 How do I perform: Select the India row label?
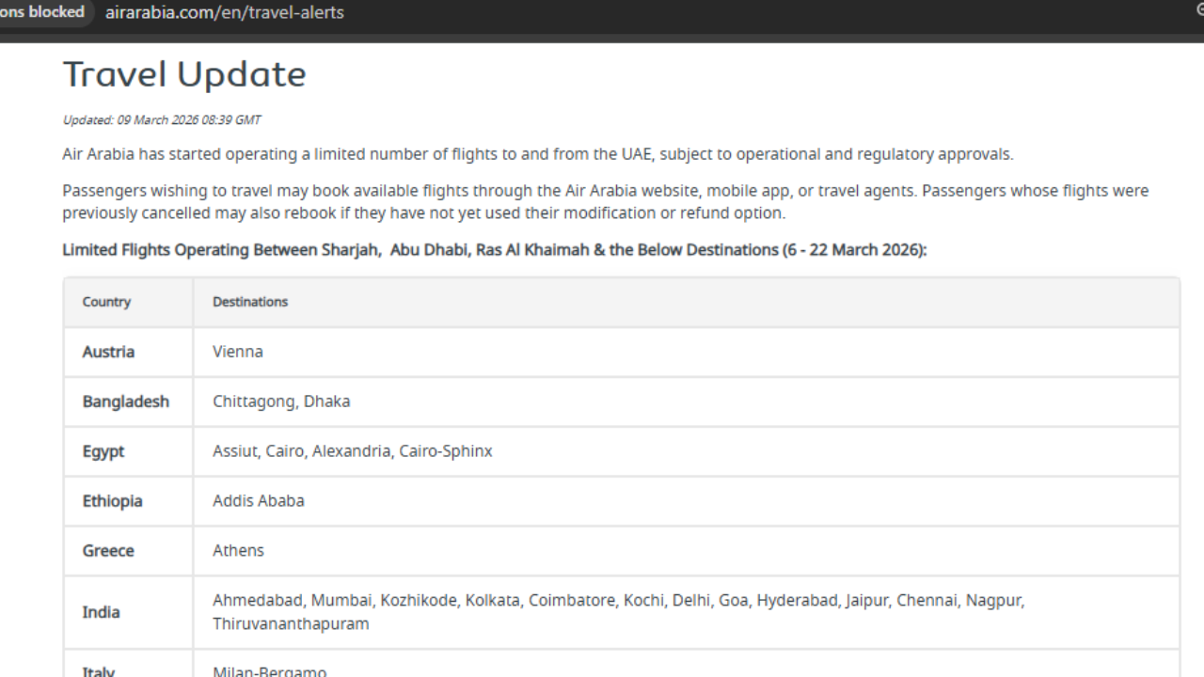pos(101,612)
